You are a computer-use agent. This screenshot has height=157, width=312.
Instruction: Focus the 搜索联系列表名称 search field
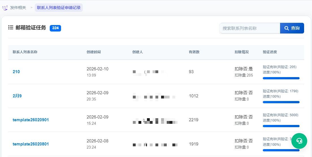pyautogui.click(x=250, y=28)
